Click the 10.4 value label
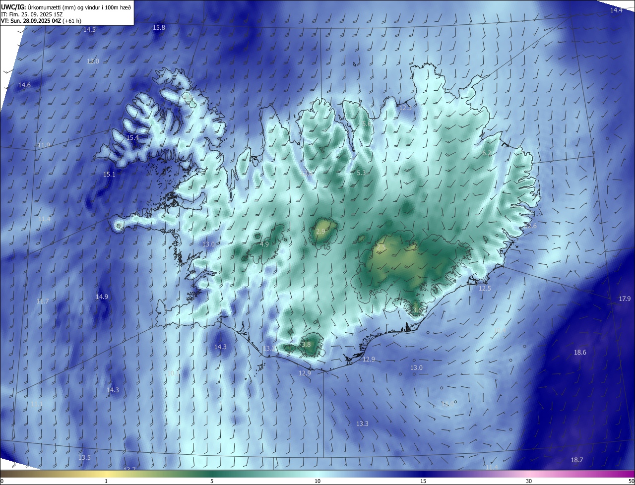Viewport: 635px width, 485px height. pos(499,331)
